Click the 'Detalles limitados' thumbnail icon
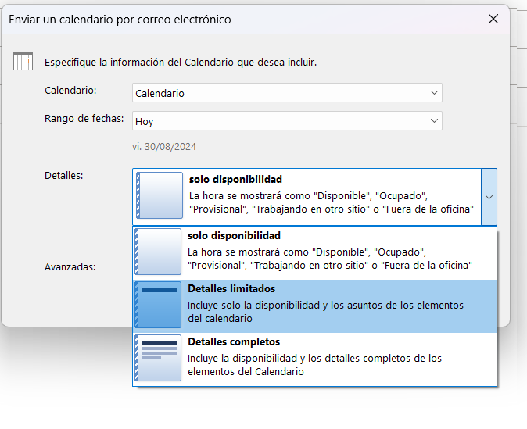Screen dimensions: 527x429 coord(159,306)
